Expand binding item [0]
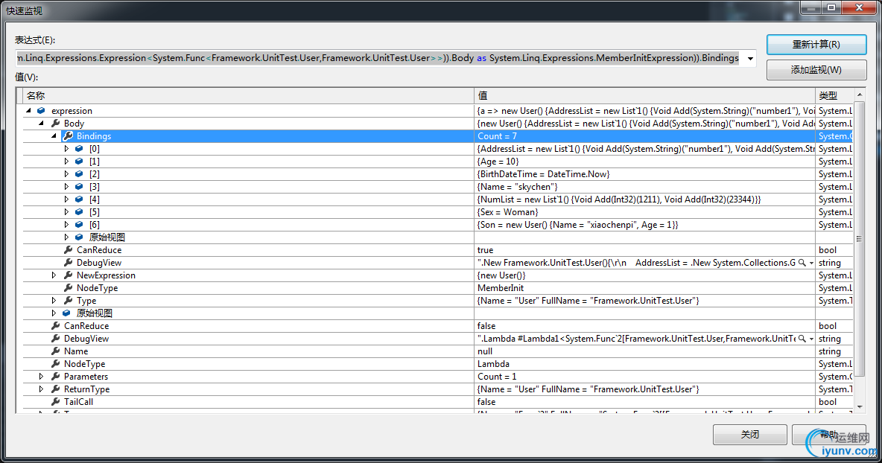The width and height of the screenshot is (882, 463). 66,149
